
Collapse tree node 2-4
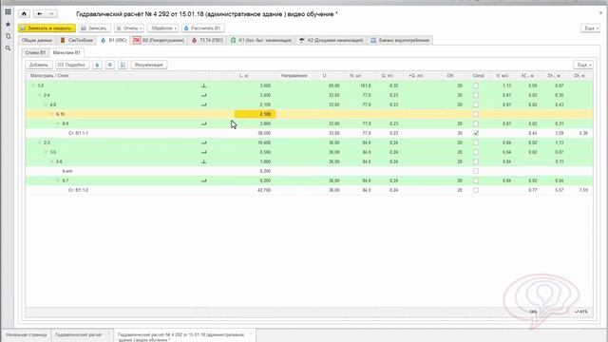(40, 95)
